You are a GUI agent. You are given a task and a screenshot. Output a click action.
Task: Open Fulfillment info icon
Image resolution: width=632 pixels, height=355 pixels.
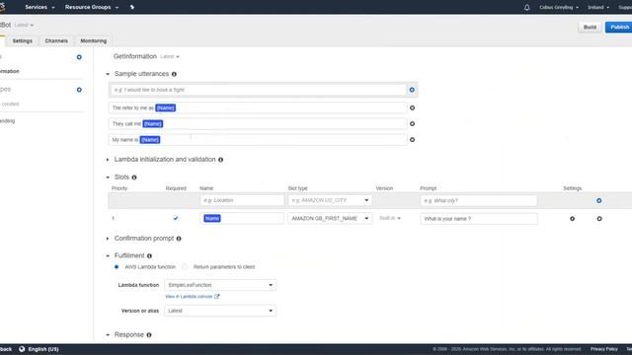149,256
